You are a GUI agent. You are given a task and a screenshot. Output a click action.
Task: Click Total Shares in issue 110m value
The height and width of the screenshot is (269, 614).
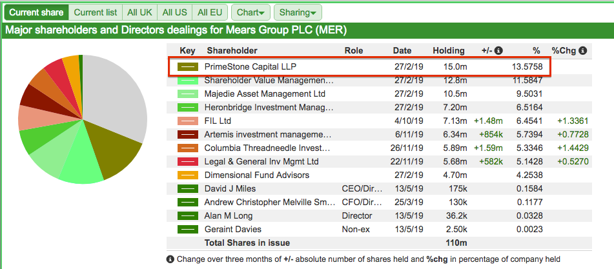(x=456, y=243)
